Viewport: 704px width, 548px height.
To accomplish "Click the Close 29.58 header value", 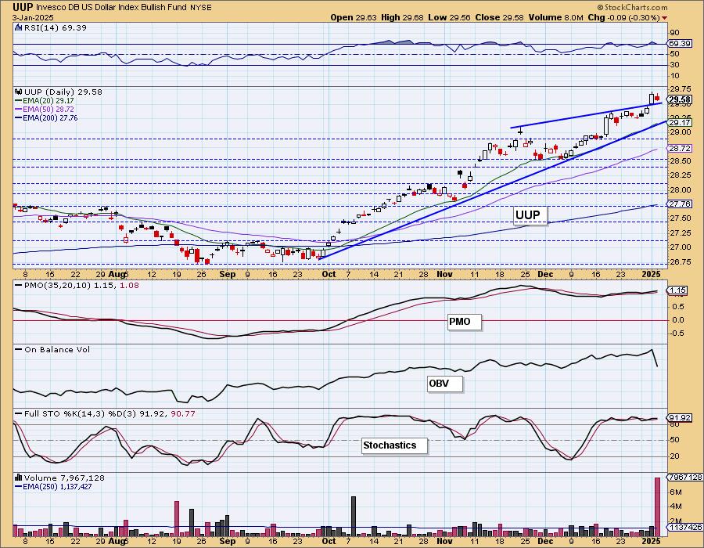I will [500, 17].
